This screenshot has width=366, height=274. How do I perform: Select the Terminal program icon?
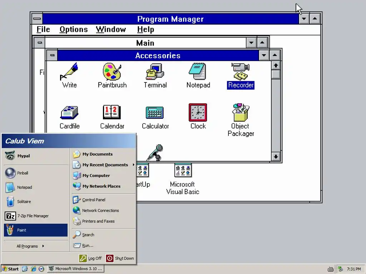(155, 75)
